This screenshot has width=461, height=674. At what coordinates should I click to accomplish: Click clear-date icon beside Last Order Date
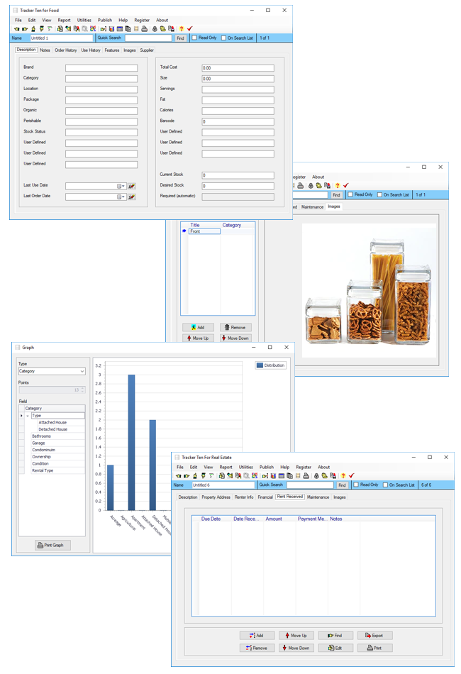[x=132, y=197]
